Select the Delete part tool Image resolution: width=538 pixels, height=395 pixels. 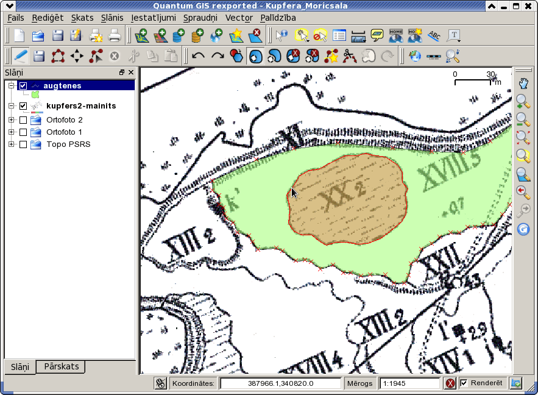point(312,56)
